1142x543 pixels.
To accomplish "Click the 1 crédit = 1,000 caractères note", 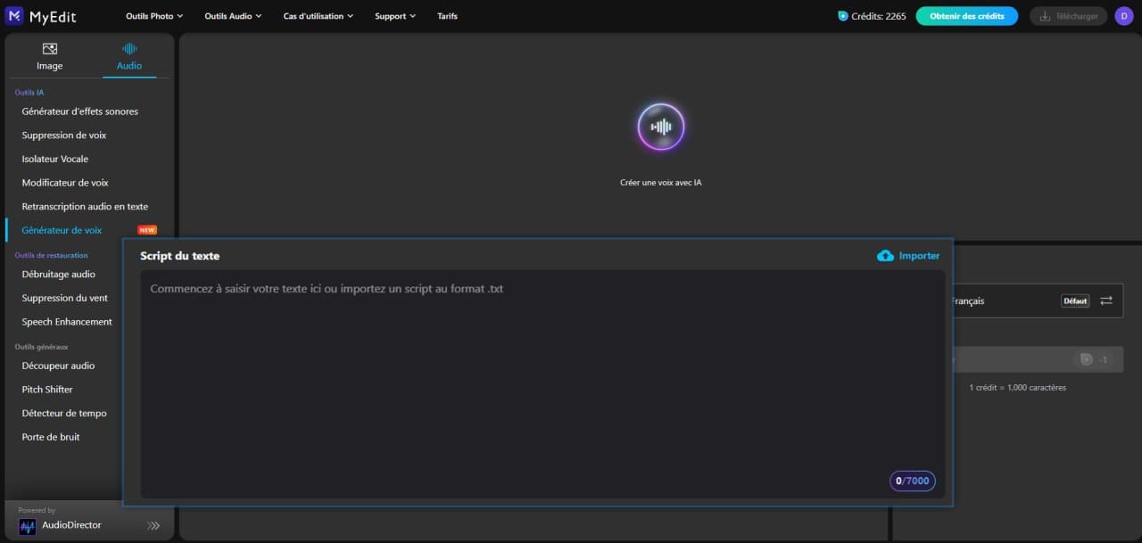I will pos(1018,388).
